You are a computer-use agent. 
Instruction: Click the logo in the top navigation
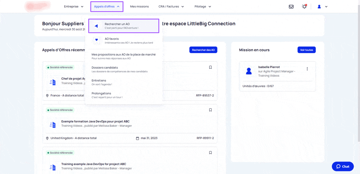37,6
